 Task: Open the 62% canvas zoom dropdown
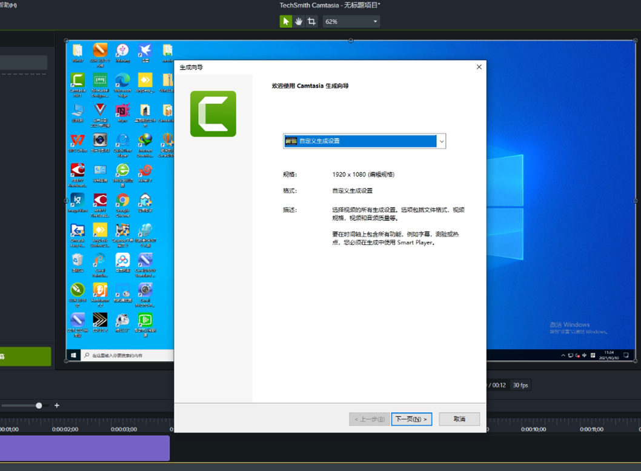351,22
